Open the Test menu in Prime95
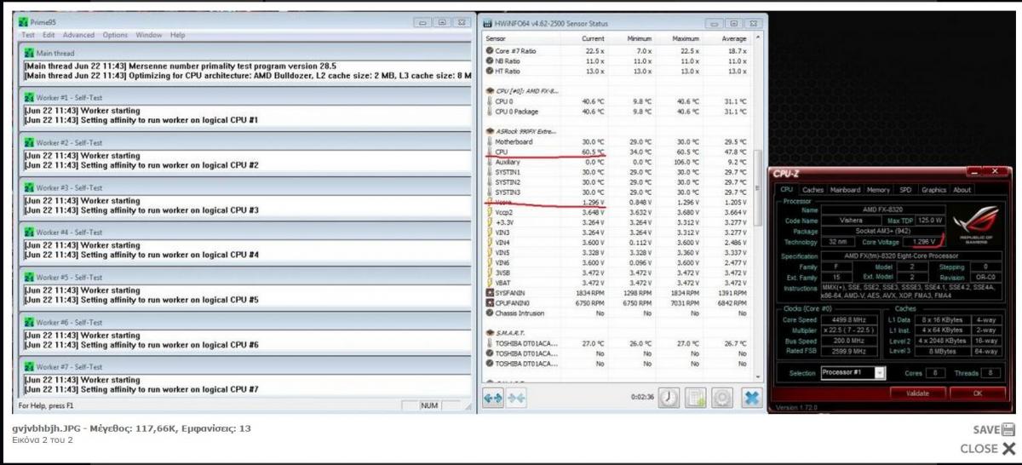The width and height of the screenshot is (1022, 465). pos(28,35)
